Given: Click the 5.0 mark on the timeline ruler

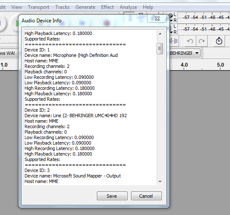Looking at the screenshot, I should pos(220,65).
